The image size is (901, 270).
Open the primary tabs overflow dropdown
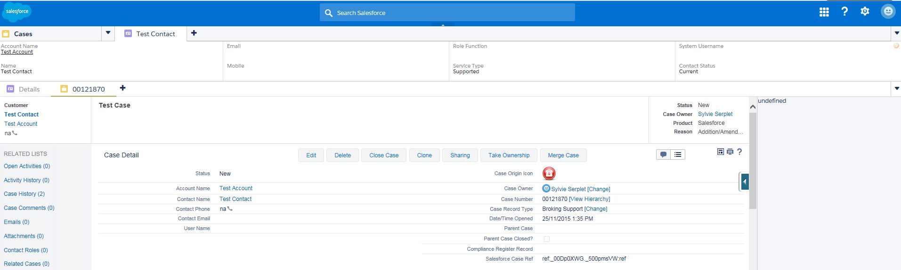point(896,33)
